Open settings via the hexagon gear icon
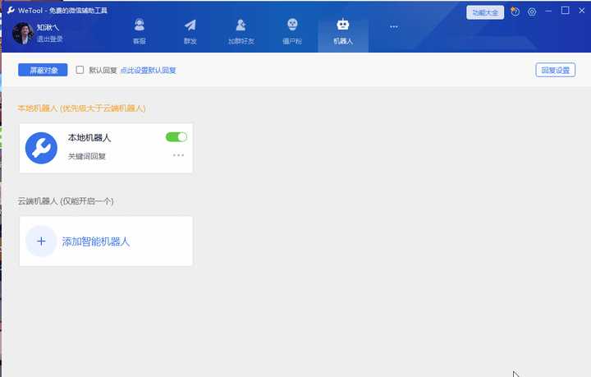Screen dimensions: 591x377 (532, 12)
